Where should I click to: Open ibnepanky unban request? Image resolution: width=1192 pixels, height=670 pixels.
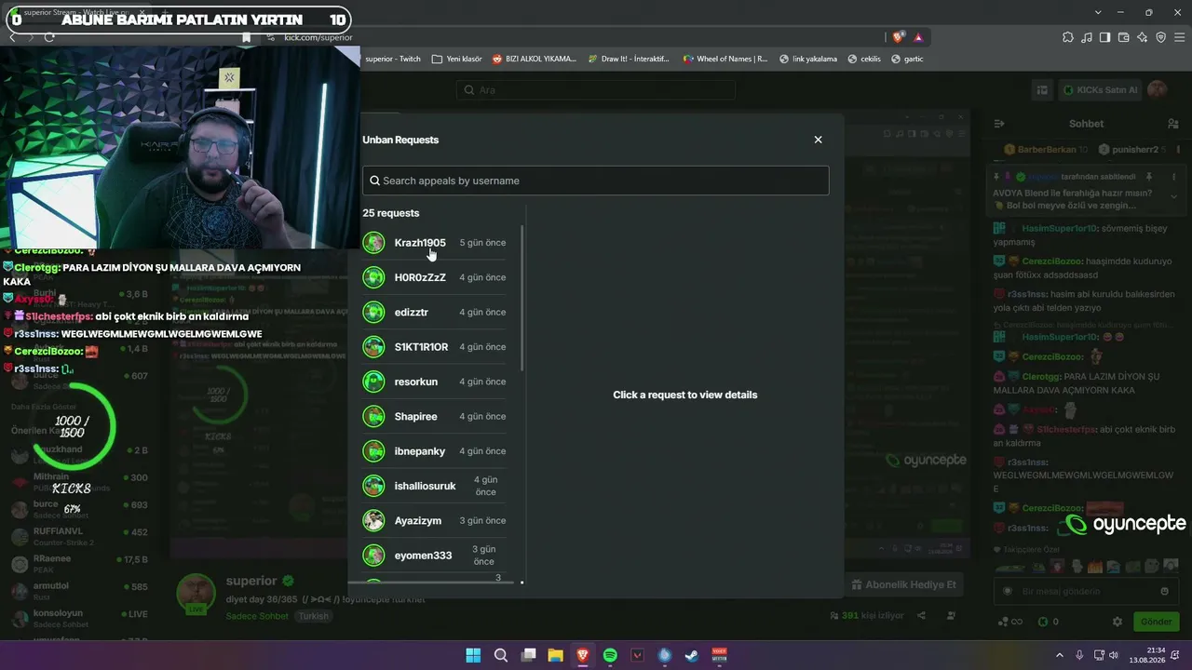pyautogui.click(x=435, y=451)
